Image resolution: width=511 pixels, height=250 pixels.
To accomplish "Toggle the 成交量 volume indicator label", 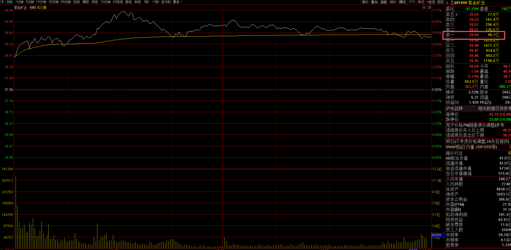I will pos(42,8).
